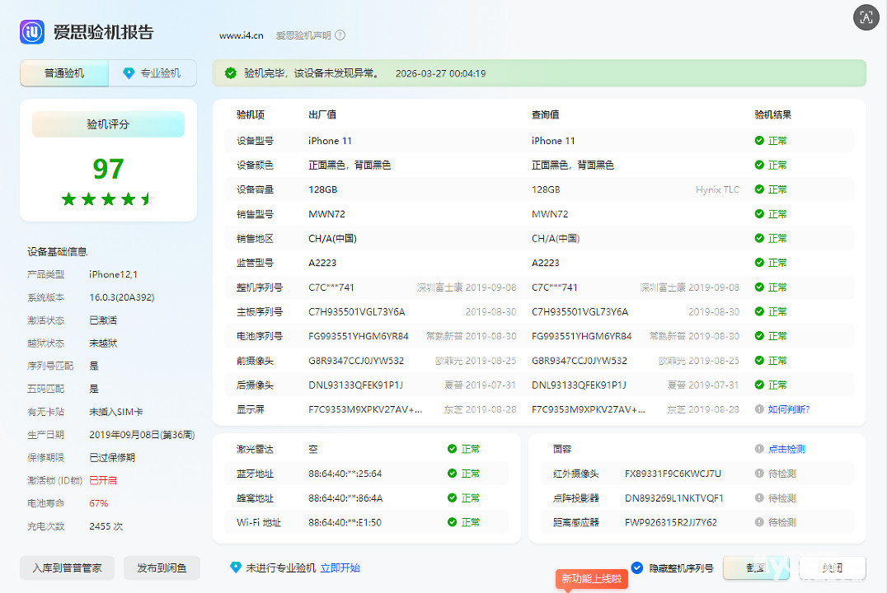This screenshot has height=593, width=887.
Task: Click the diamond icon beside 未进行专业验机
Action: click(236, 567)
